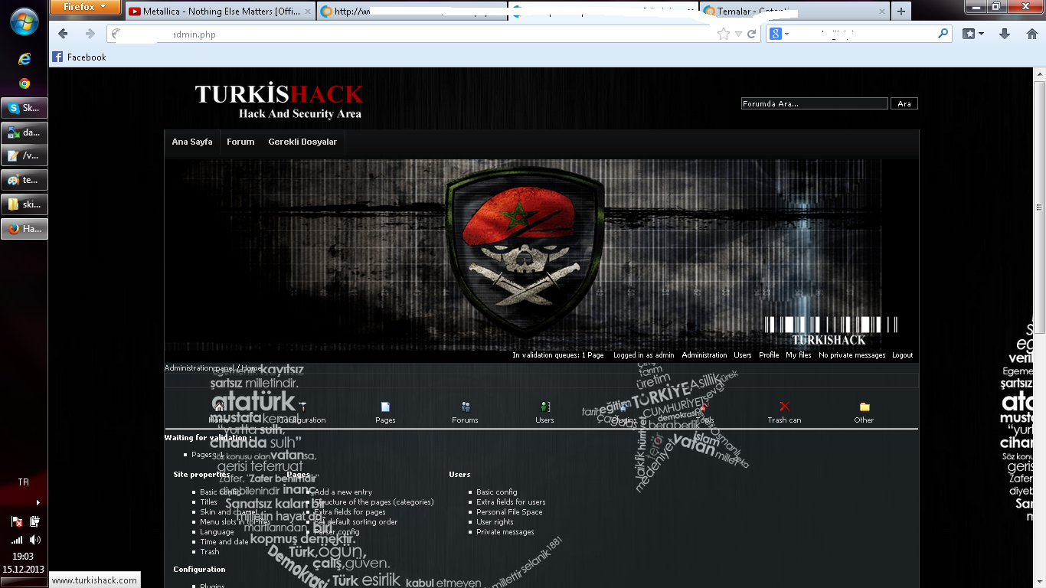Switch to Metallica Nothing Else Matters tab
The image size is (1046, 588).
[x=219, y=11]
